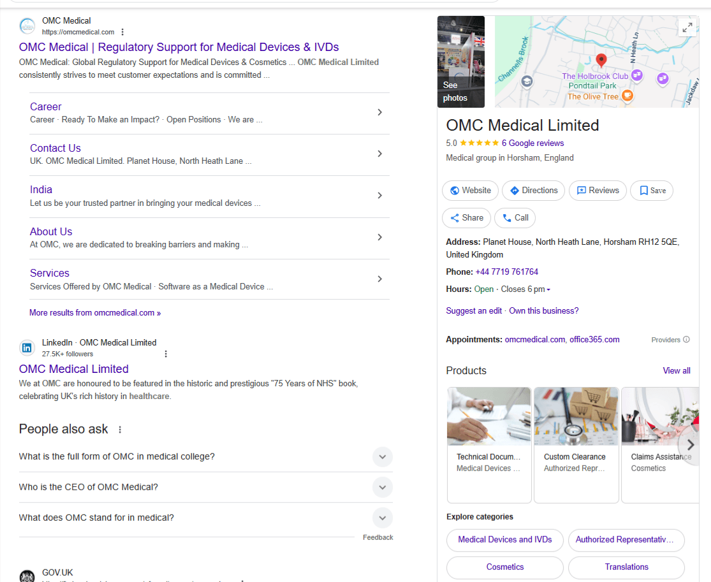Open 'OMC Medical | Regulatory Support' result title
Screen dimensions: 711x582
coord(179,47)
